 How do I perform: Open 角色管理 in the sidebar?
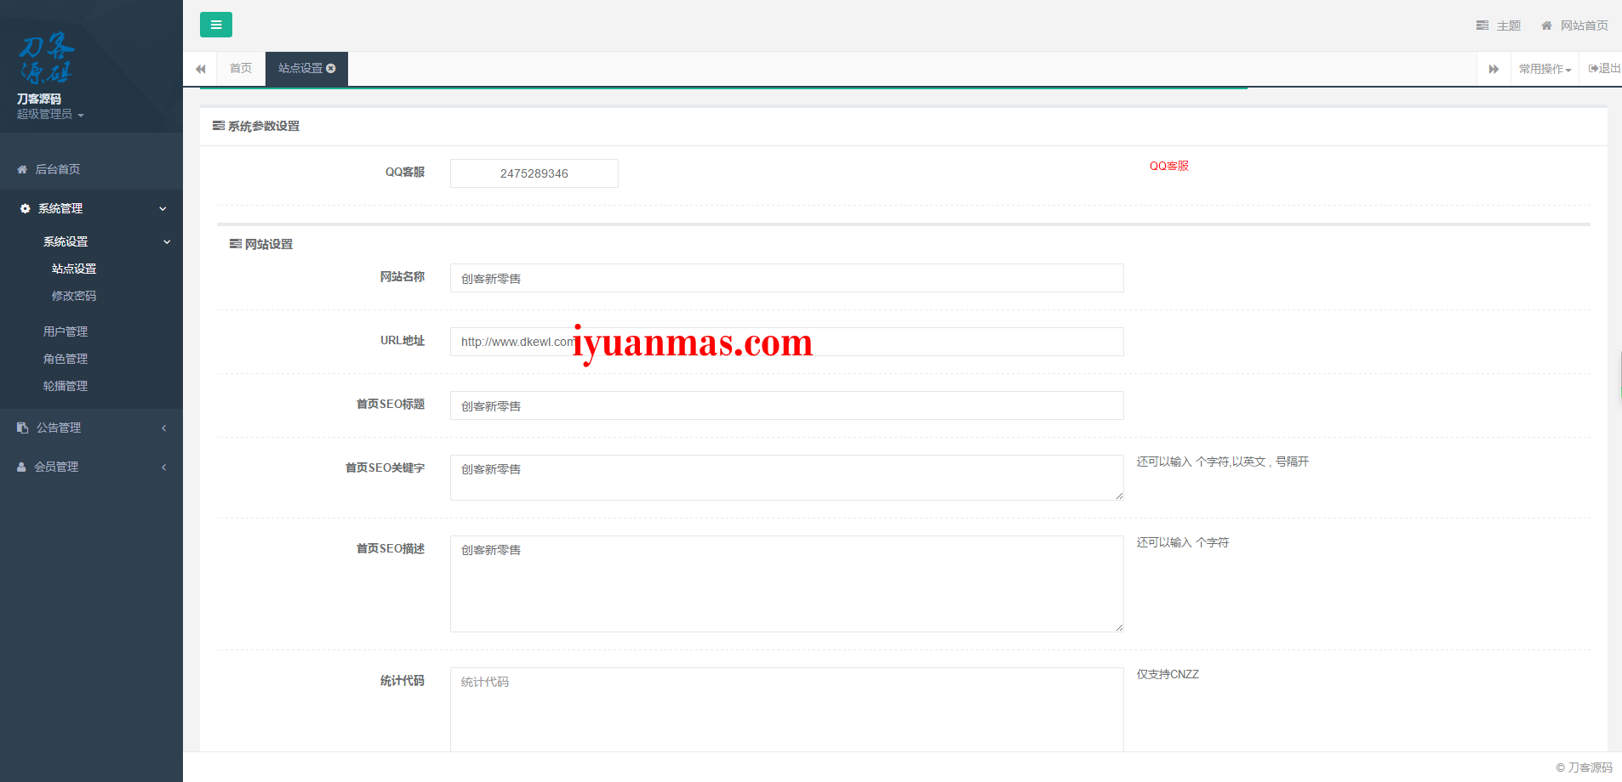(x=66, y=359)
